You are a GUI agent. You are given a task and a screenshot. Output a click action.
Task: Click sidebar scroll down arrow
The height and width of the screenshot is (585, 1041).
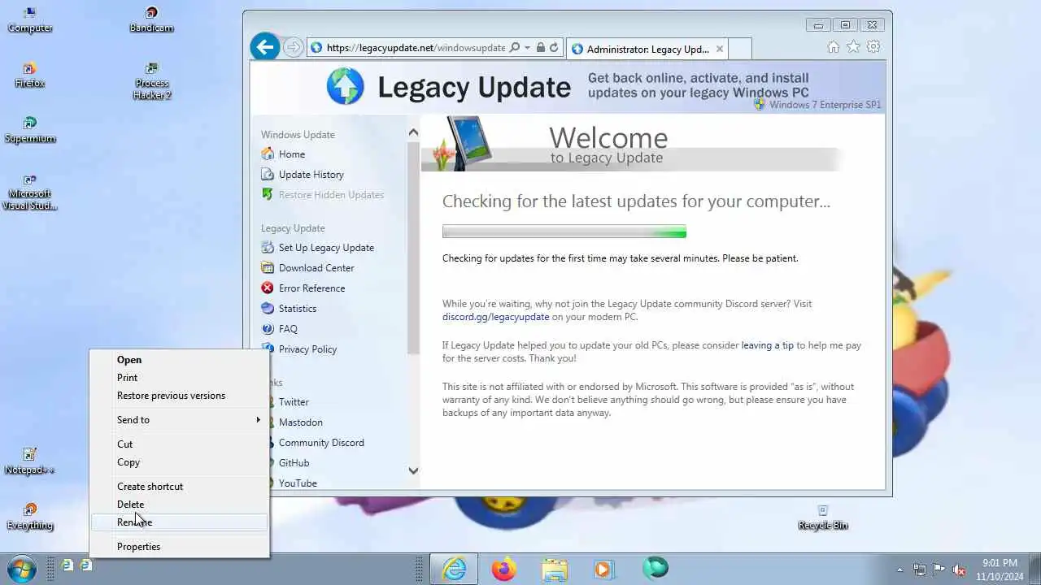click(413, 470)
